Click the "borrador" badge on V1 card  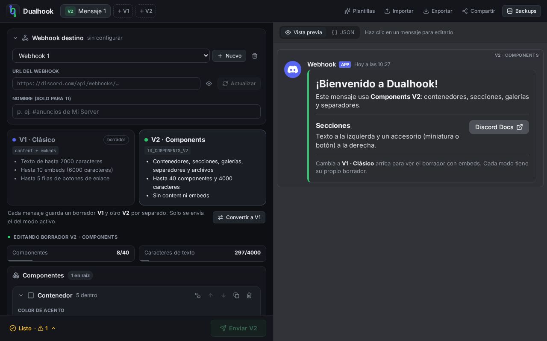(x=116, y=140)
